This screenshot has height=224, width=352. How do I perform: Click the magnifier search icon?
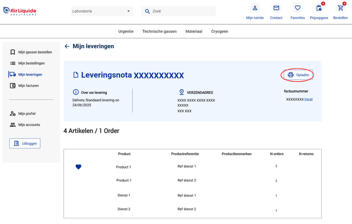[x=148, y=11]
